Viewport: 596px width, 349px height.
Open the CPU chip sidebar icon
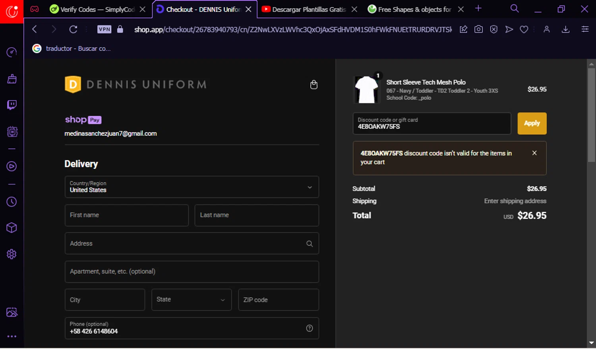(12, 131)
